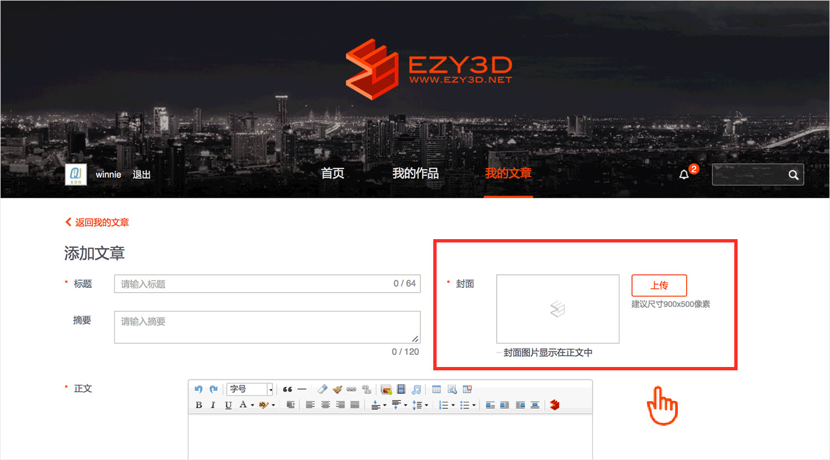Image resolution: width=830 pixels, height=460 pixels.
Task: Undo the last edit in editor toolbar
Action: (x=198, y=389)
